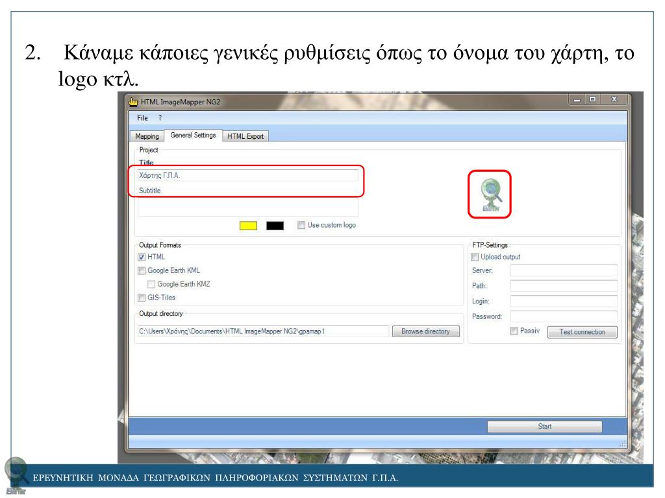This screenshot has width=665, height=498.
Task: Enable GIS-Tiles output format
Action: [x=142, y=298]
